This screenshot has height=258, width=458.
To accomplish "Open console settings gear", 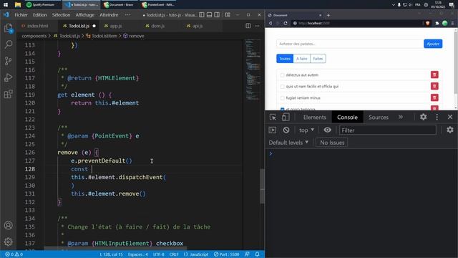I will (x=450, y=130).
